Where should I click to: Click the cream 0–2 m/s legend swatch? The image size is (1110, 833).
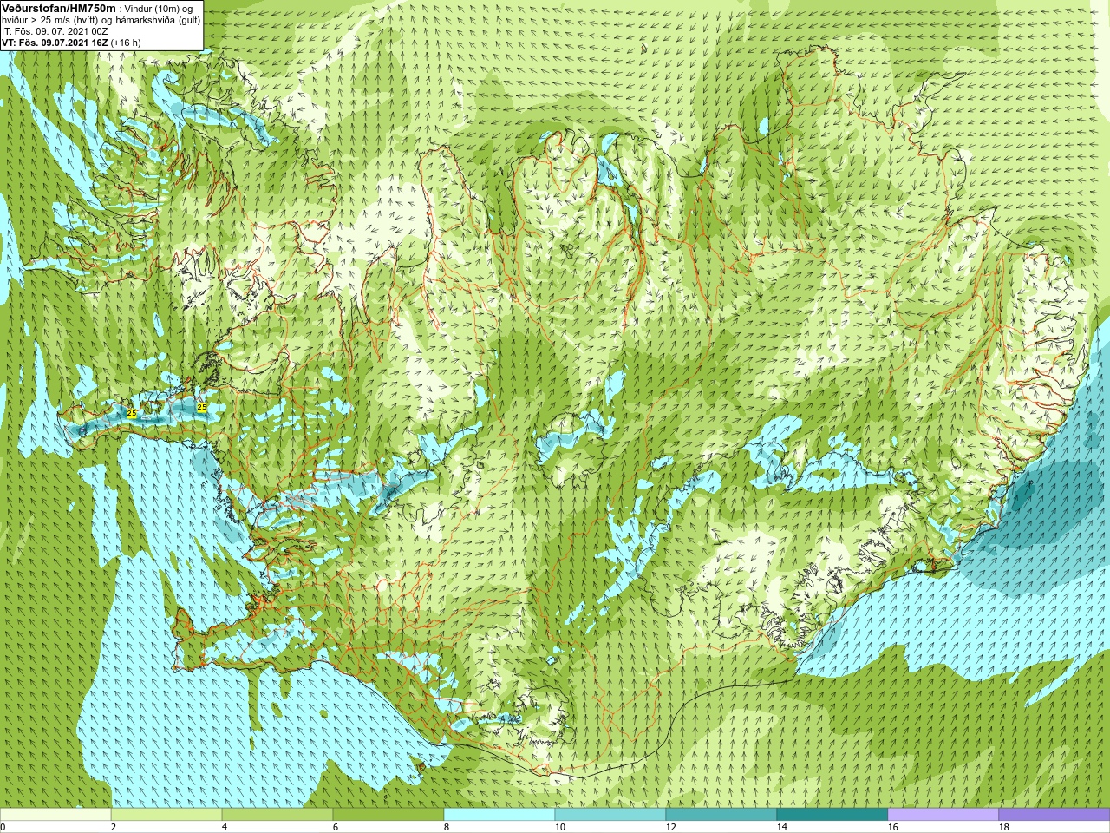pyautogui.click(x=55, y=815)
